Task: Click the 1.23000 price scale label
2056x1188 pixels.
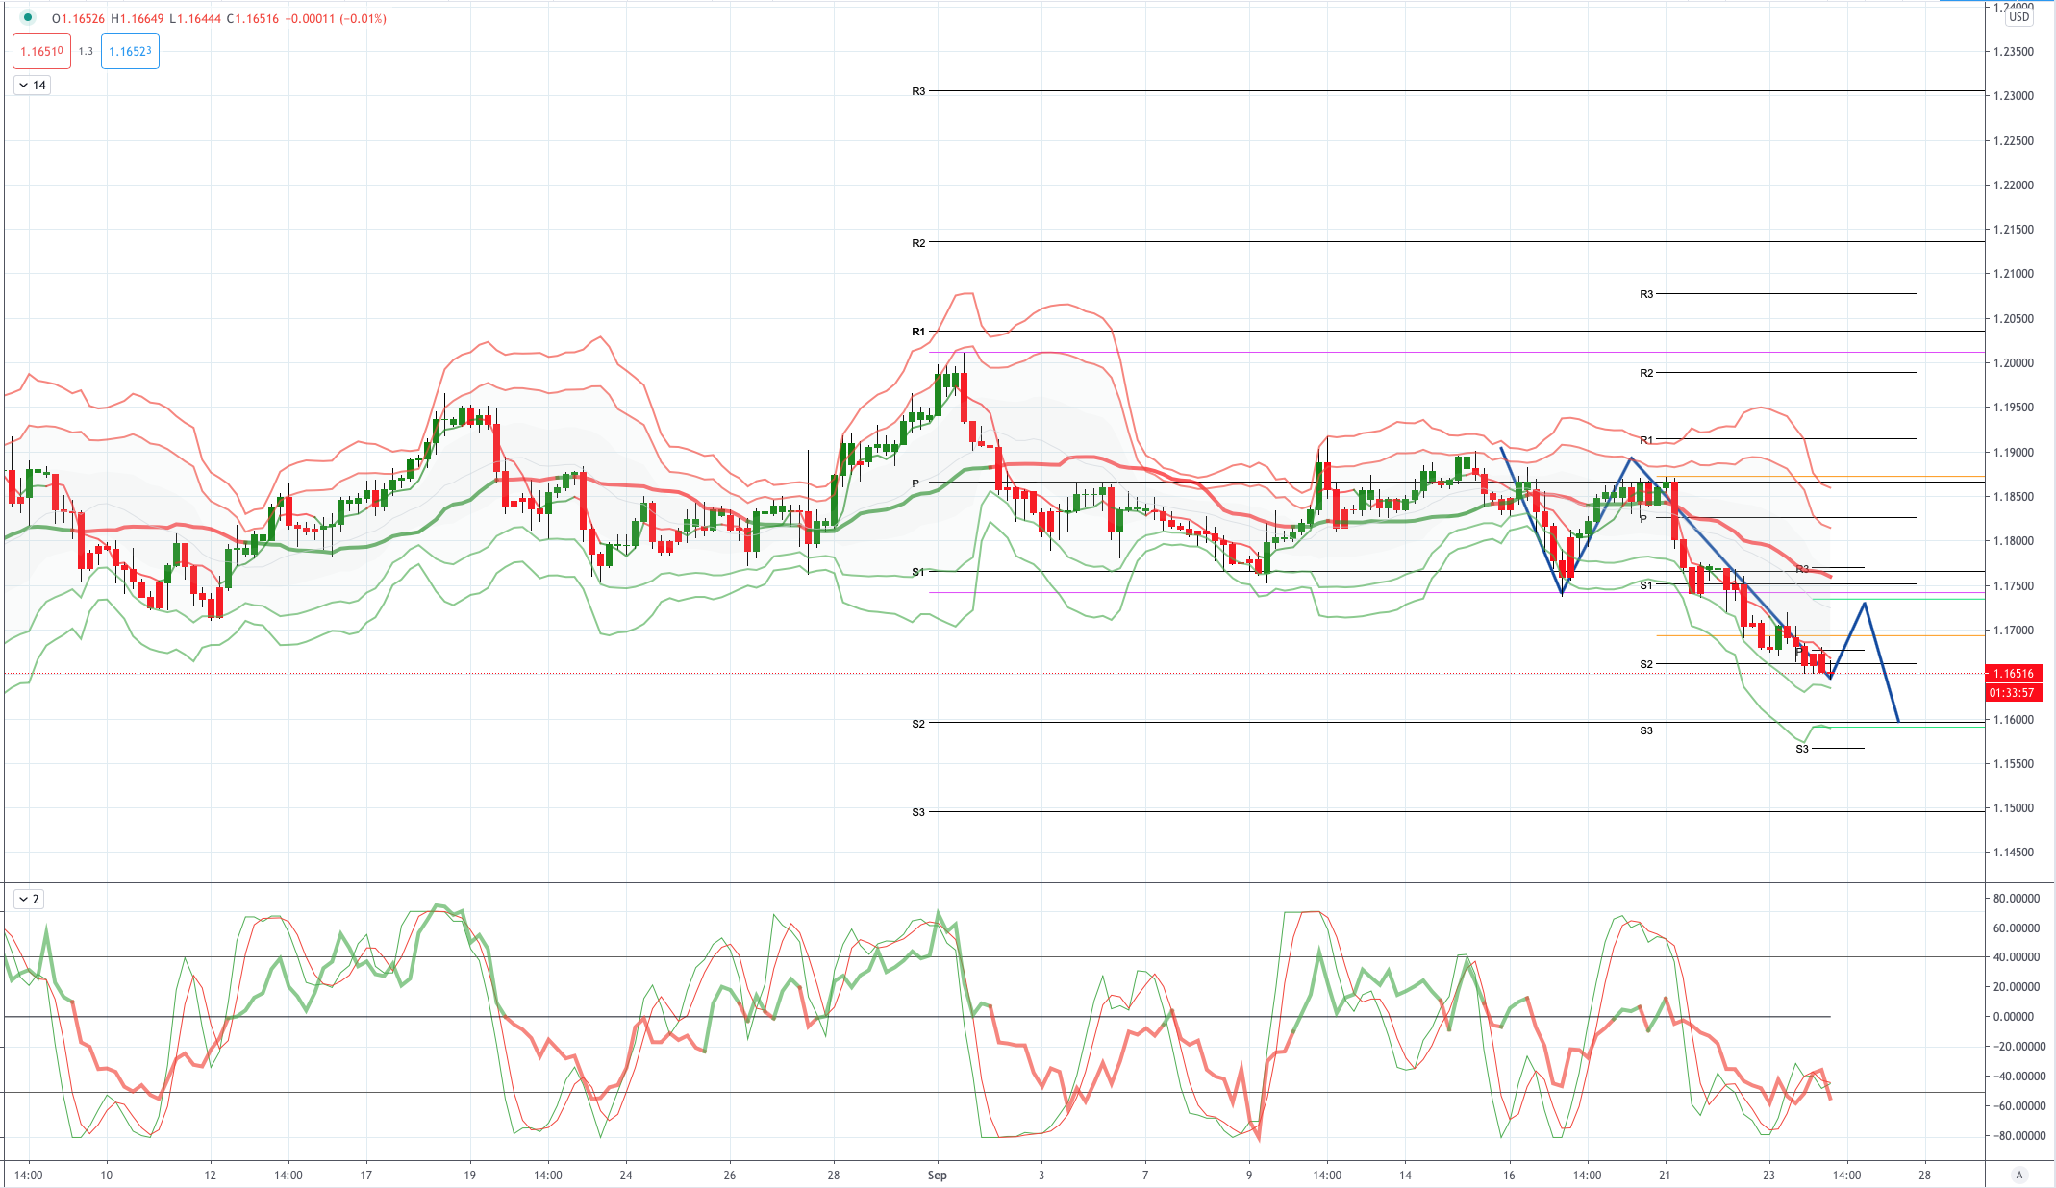Action: pos(2014,96)
